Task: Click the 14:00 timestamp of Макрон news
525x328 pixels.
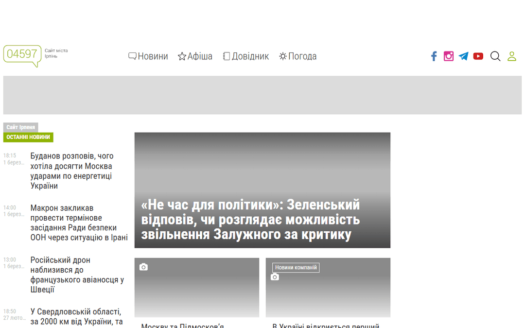Action: pyautogui.click(x=10, y=207)
